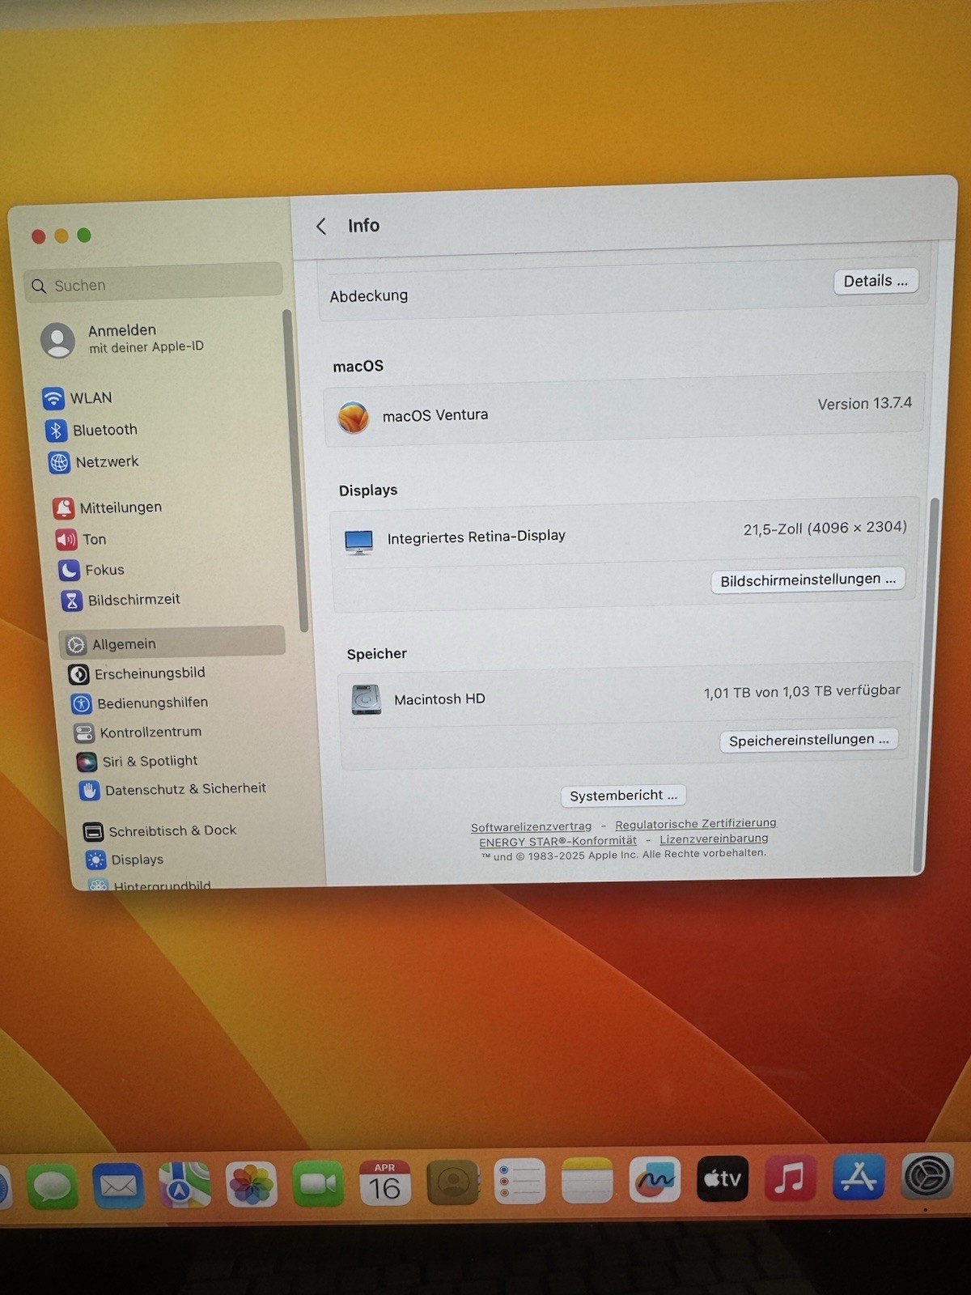
Task: Click the Version 13.7.4 text
Action: [x=864, y=403]
